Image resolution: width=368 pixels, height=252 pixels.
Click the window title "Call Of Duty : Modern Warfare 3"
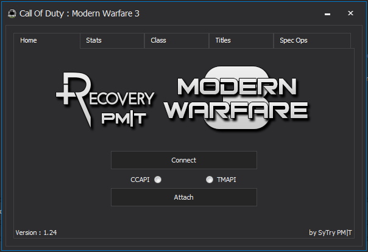79,13
